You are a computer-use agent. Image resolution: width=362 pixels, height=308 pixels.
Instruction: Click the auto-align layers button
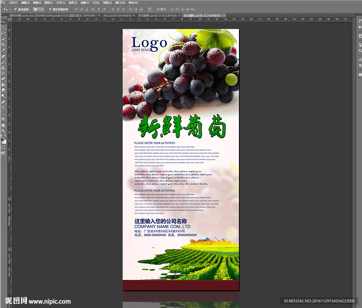click(150, 10)
